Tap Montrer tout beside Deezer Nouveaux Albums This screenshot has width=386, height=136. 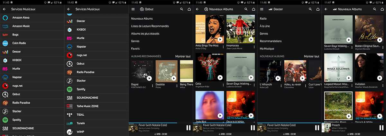311,56
